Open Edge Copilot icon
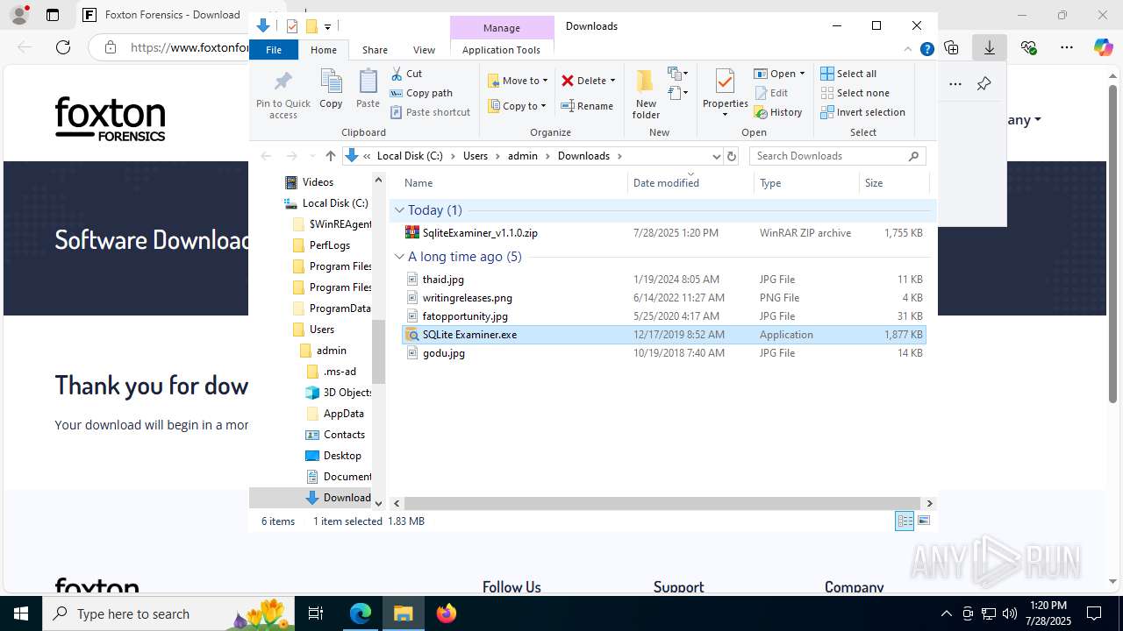The width and height of the screenshot is (1123, 631). (x=1103, y=47)
